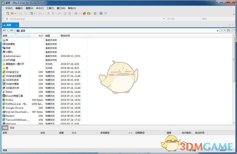Go forward with the right arrow button
Viewport: 237px width, 154px height.
coord(11,30)
